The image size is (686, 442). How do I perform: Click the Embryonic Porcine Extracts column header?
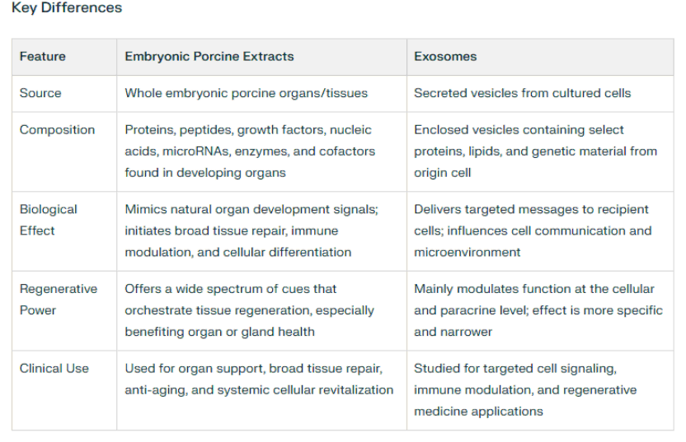(x=209, y=57)
